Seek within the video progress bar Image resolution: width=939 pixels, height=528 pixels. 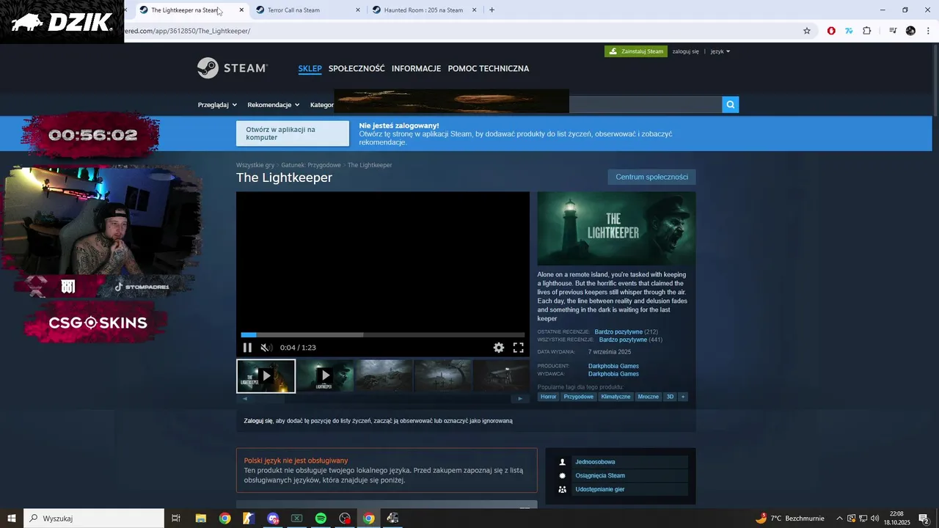(383, 334)
